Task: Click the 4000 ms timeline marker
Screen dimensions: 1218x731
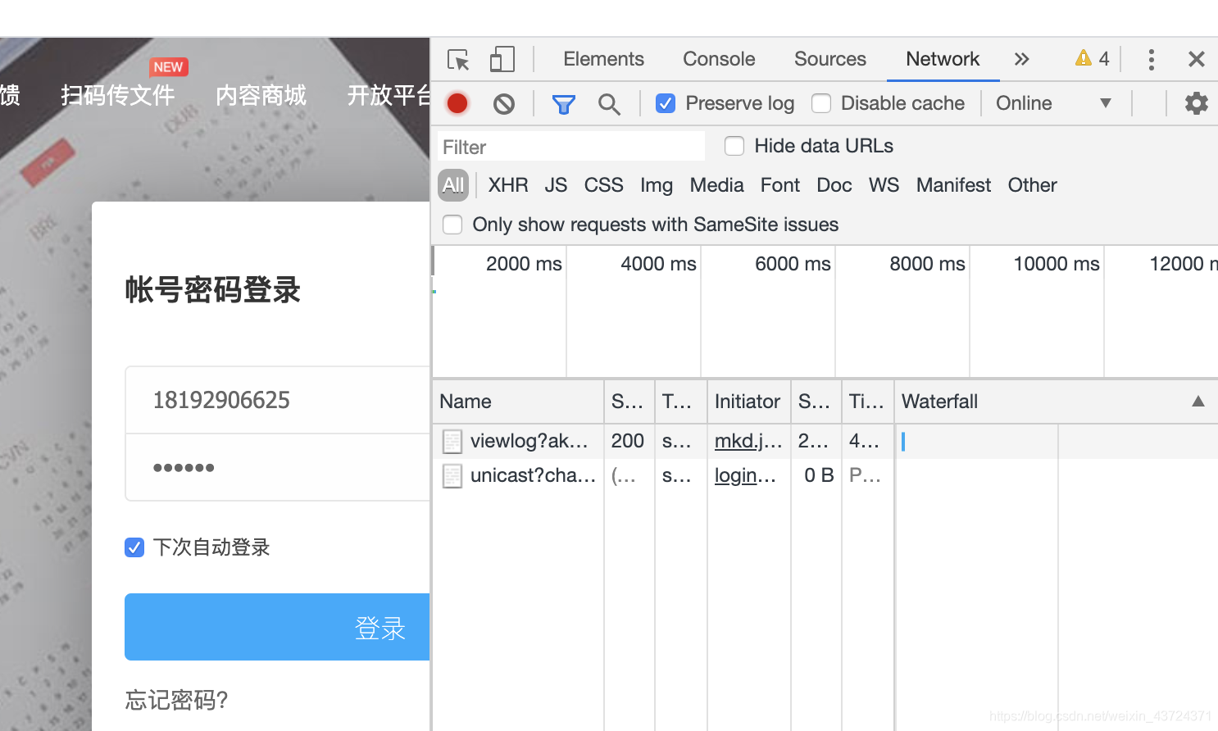Action: 658,264
